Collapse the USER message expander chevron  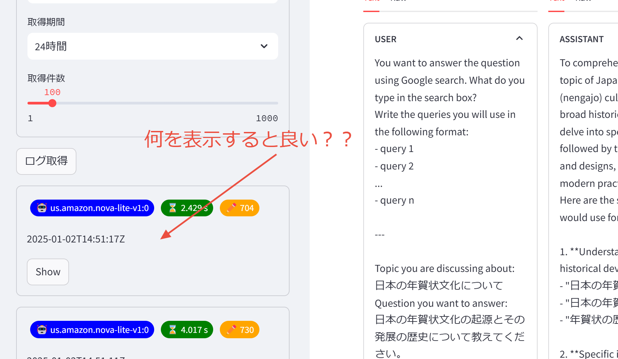click(519, 39)
